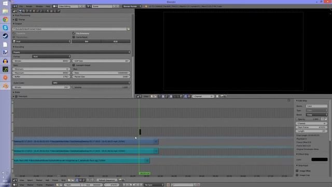Enable the Autosplit Output checkbox
Image resolution: width=332 pixels, height=187 pixels.
(x=74, y=65)
